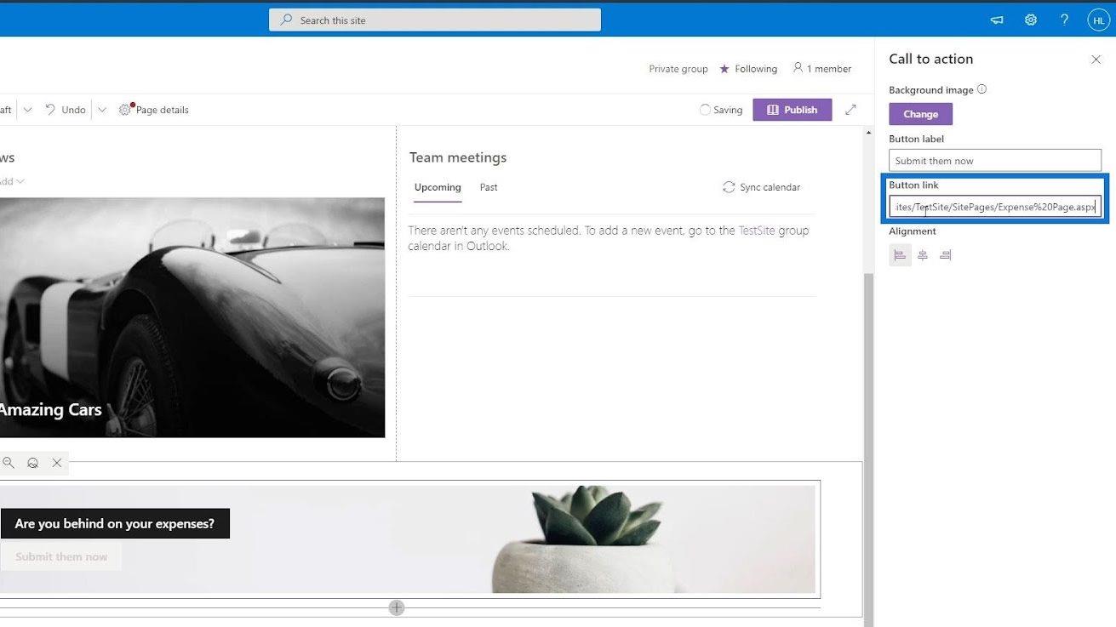
Task: Click Sync calendar
Action: (762, 187)
